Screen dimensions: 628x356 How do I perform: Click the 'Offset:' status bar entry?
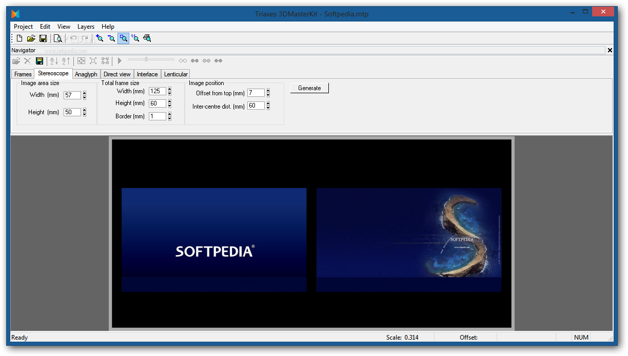468,338
